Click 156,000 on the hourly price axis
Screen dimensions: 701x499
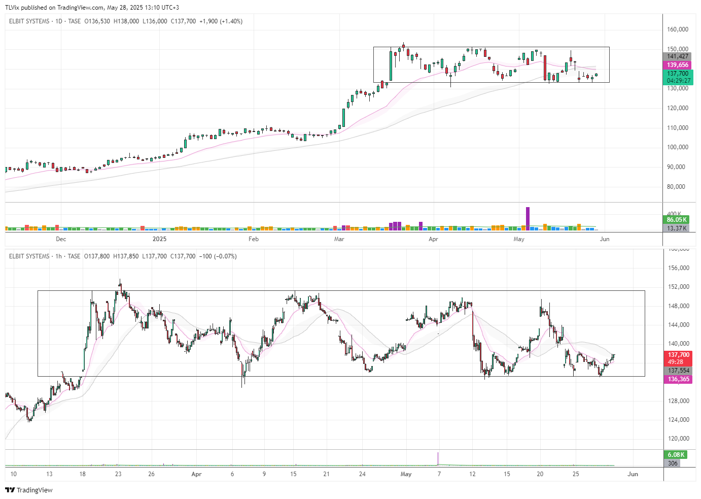coord(678,268)
